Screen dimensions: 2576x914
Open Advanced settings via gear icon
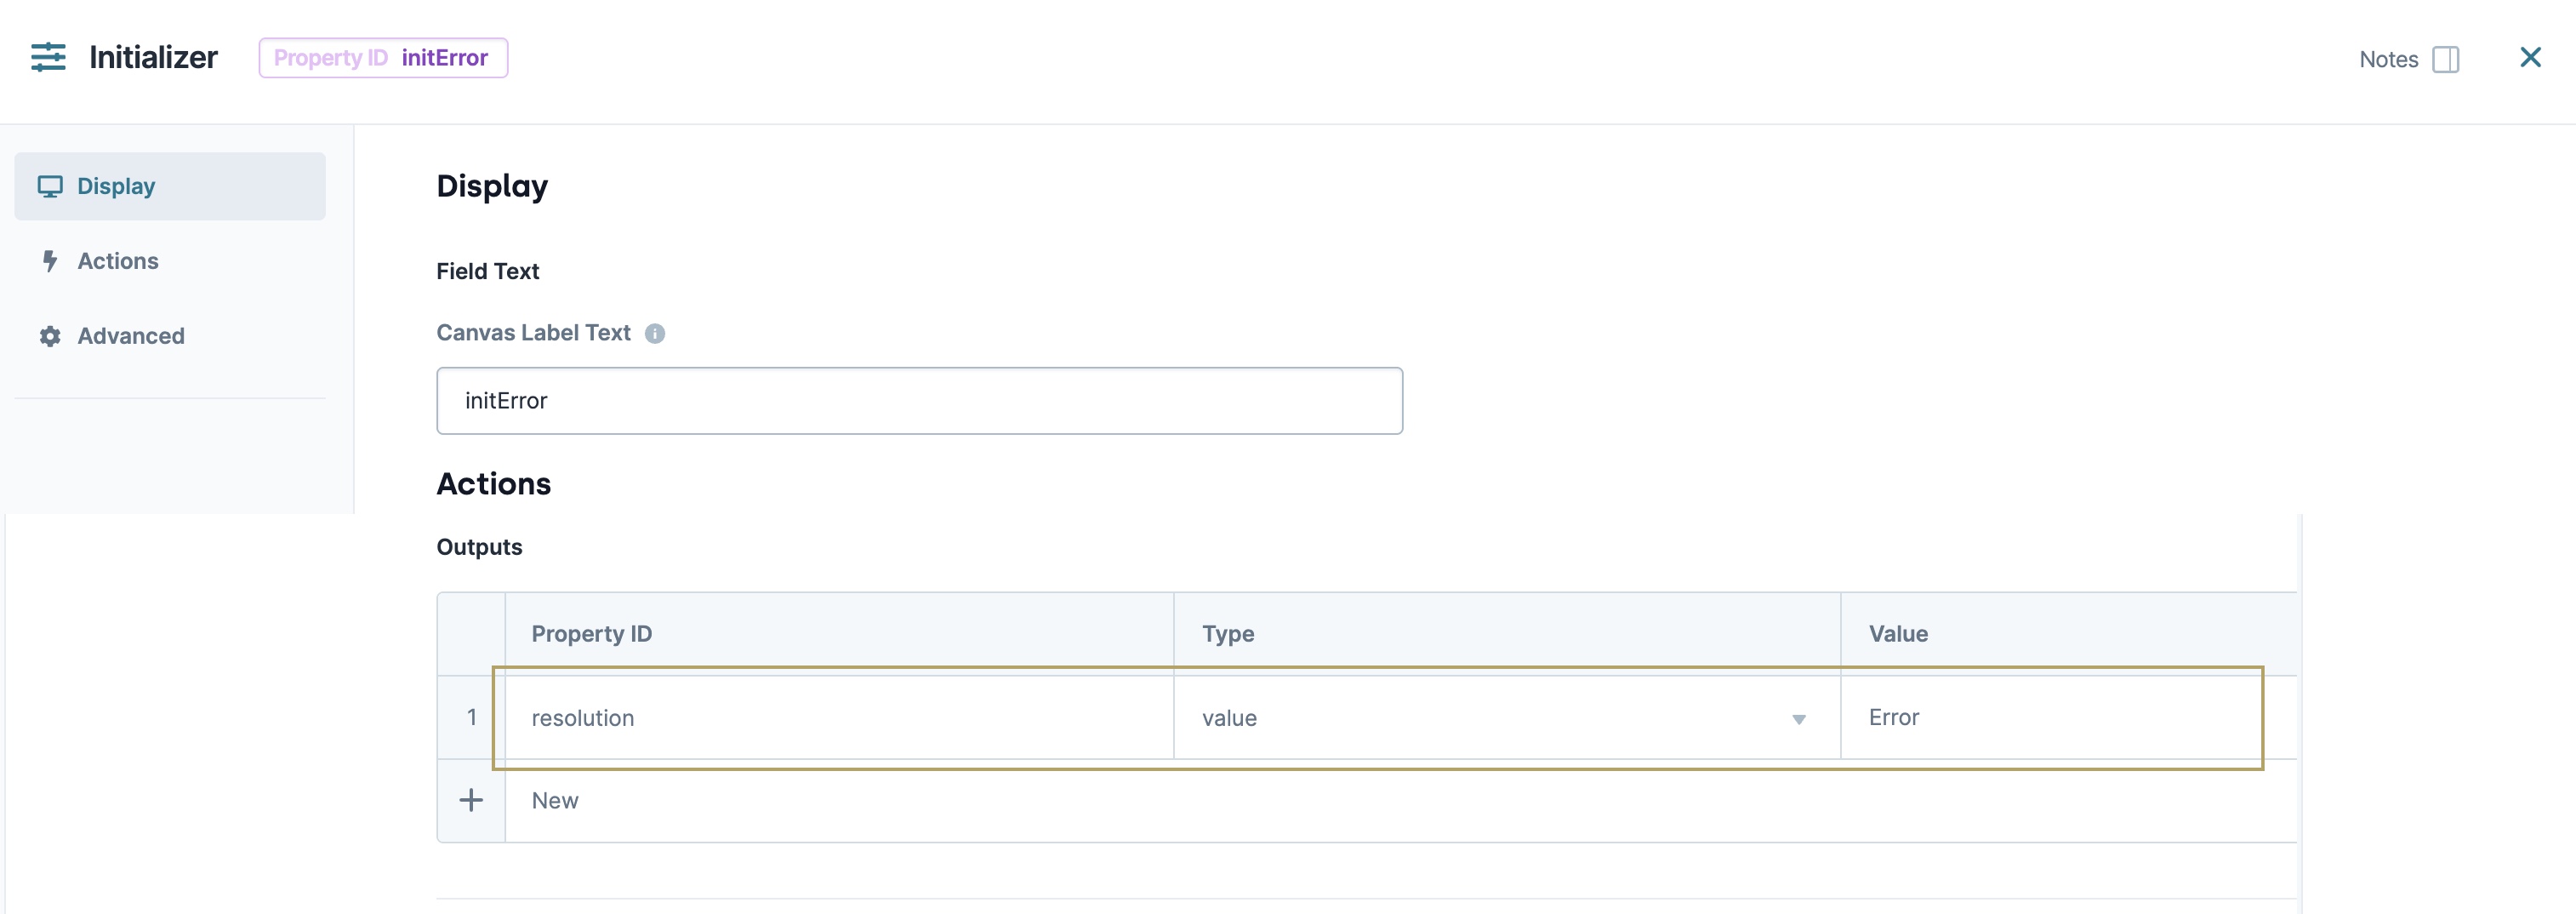50,336
